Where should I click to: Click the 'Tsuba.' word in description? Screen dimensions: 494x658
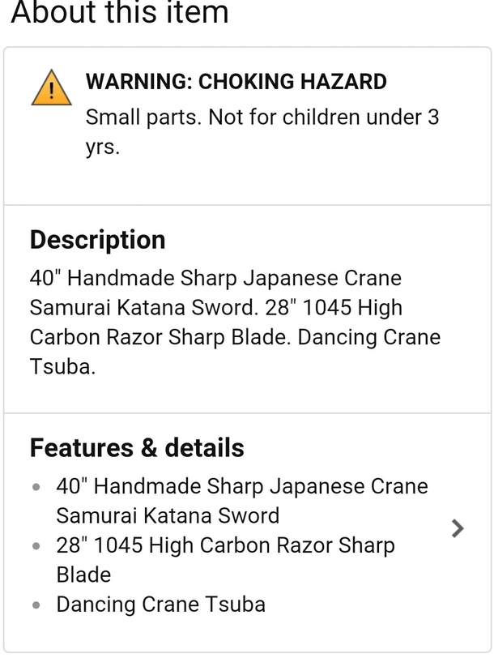pyautogui.click(x=62, y=367)
